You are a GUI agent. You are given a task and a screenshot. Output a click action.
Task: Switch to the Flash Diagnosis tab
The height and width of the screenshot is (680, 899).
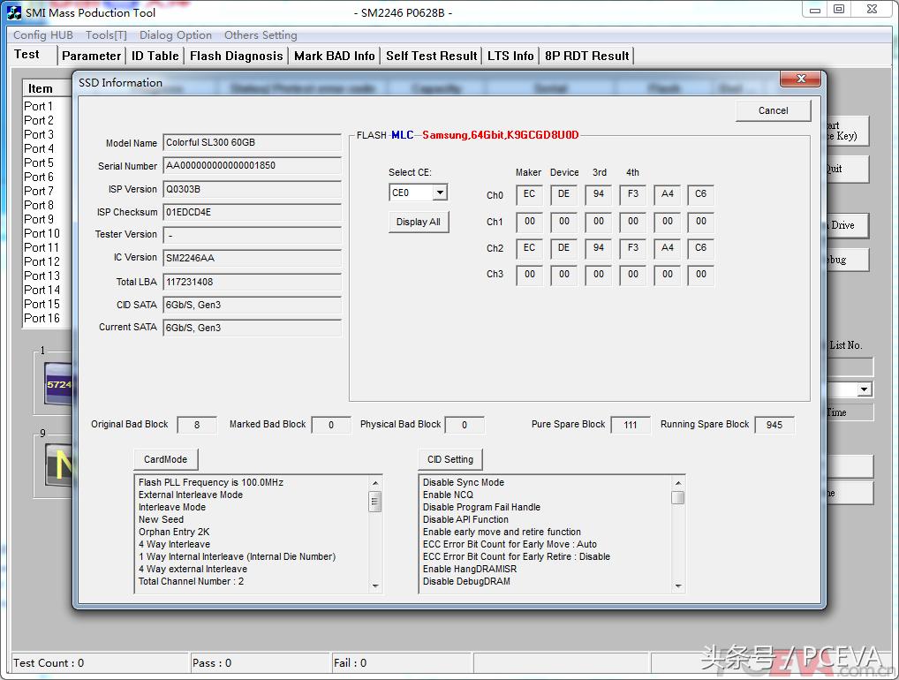(236, 56)
